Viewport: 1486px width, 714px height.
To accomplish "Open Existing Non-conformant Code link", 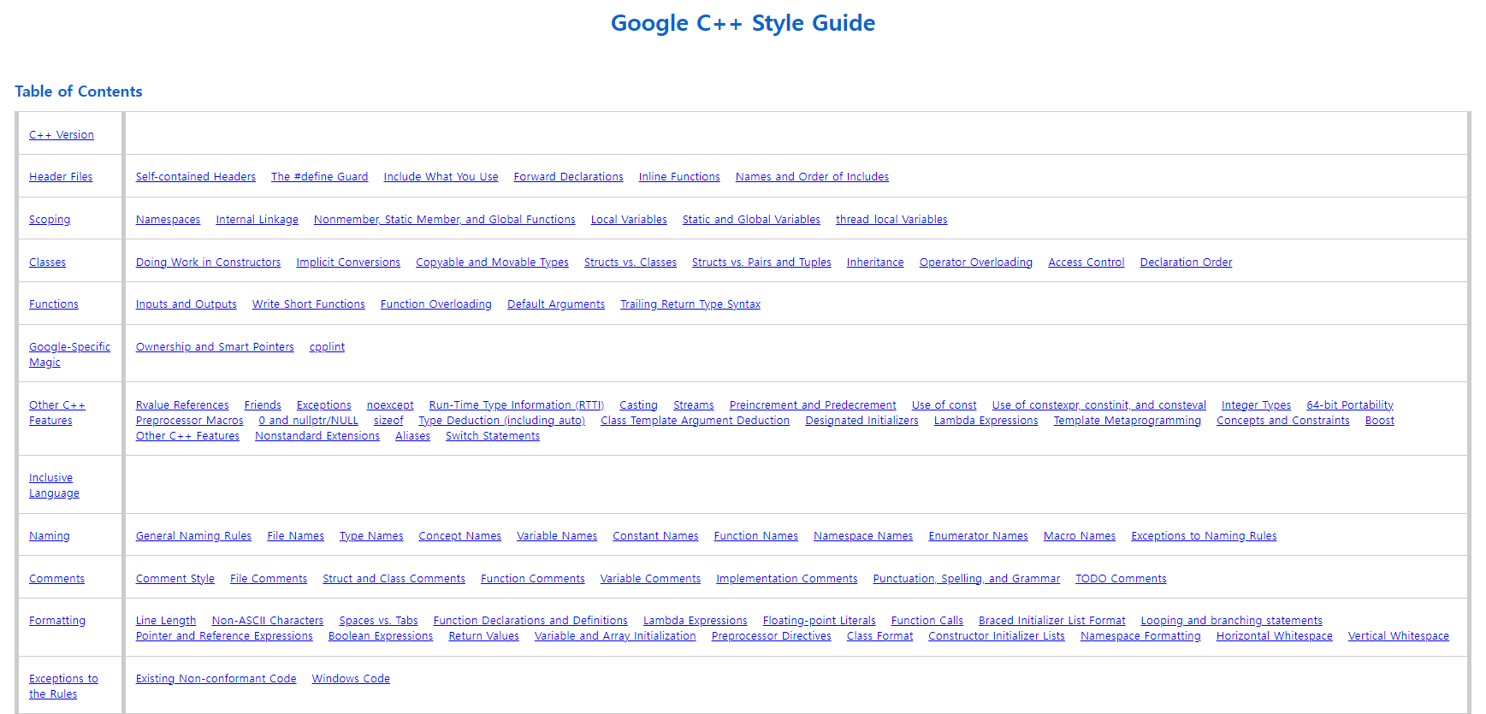I will point(216,679).
